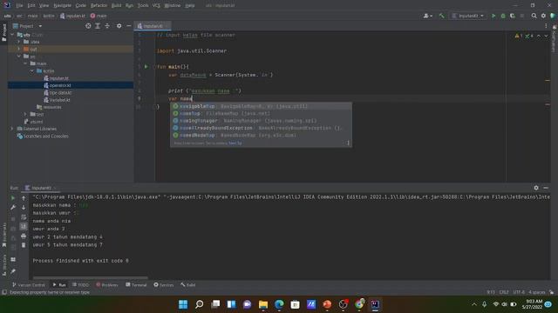Open Project panel options gear
558x313 pixels.
click(x=119, y=26)
